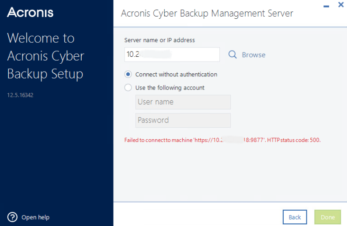Open help text link

point(35,217)
